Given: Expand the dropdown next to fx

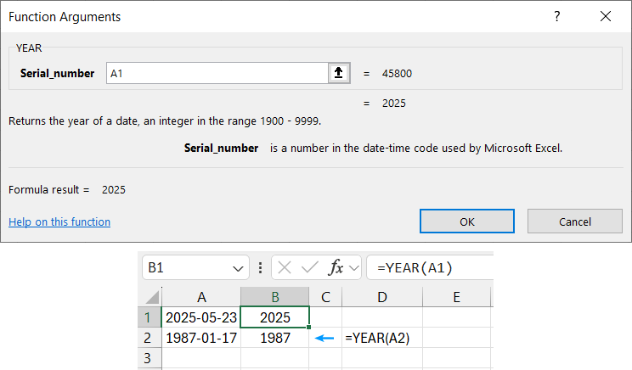Looking at the screenshot, I should tap(354, 267).
